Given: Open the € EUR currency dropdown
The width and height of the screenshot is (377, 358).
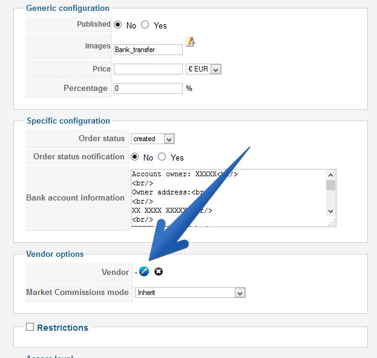Looking at the screenshot, I should tap(203, 69).
